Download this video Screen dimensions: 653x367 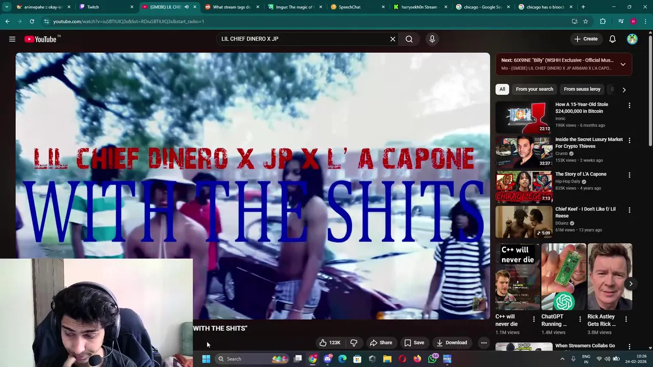452,343
